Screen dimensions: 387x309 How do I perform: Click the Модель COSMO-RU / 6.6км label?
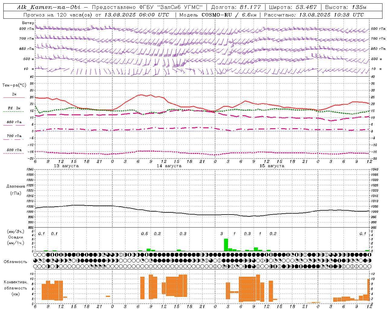218,15
